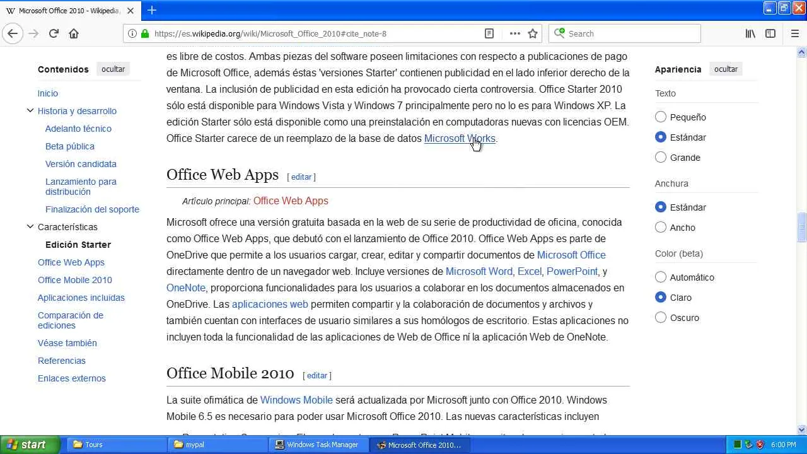Follow the Microsoft Office article link
The height and width of the screenshot is (454, 807).
point(571,255)
